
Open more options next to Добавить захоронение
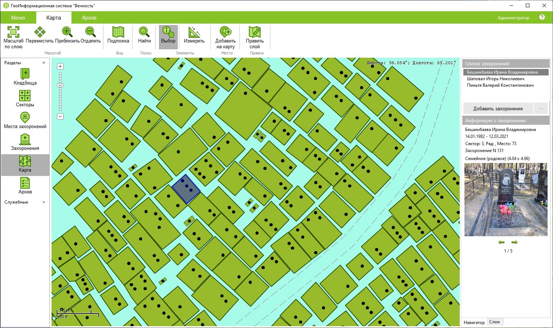(x=541, y=108)
